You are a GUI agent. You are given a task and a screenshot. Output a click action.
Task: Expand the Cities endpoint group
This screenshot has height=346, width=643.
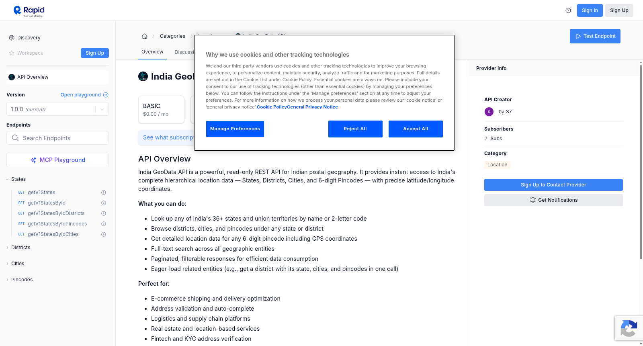coord(15,264)
